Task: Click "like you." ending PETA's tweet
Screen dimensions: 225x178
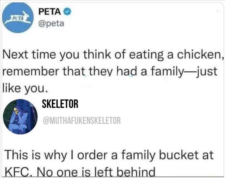Action: tap(25, 89)
